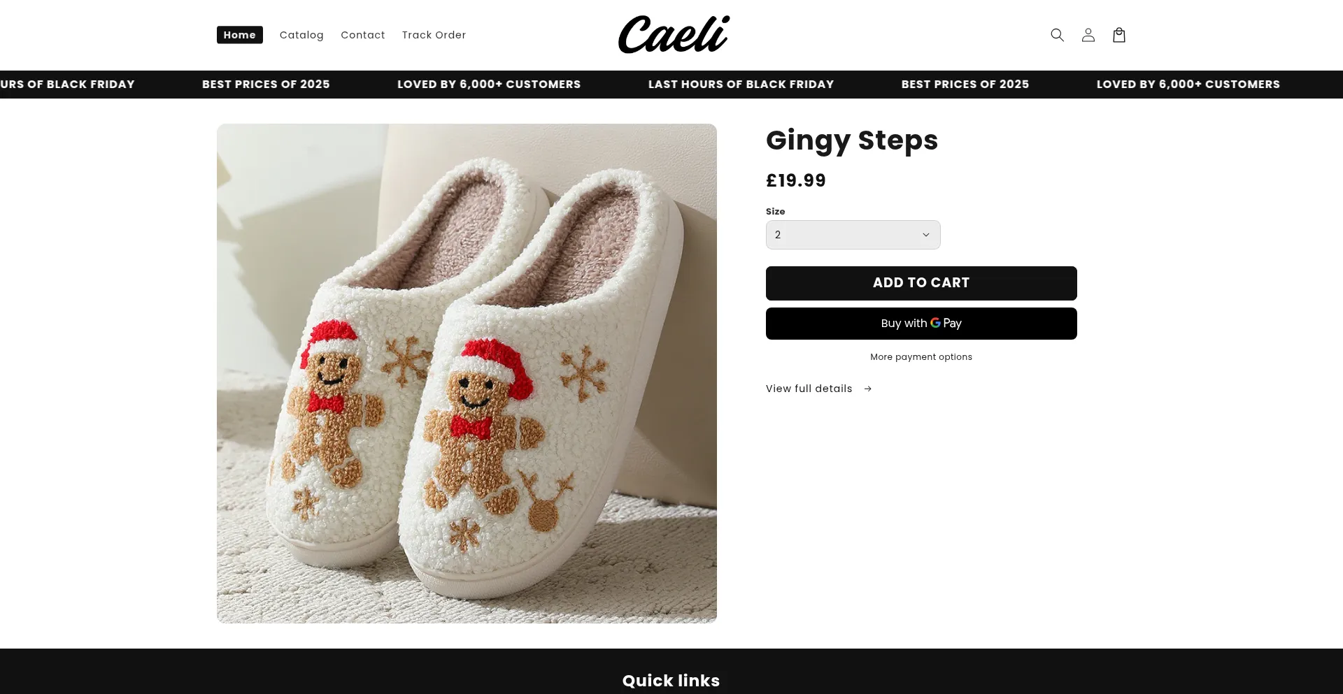Click the £19.99 price text
This screenshot has height=694, width=1343.
tap(795, 181)
